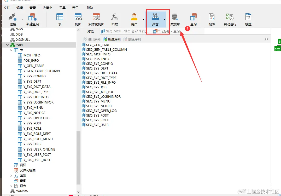Click the MCH_INFO table icon
The image size is (281, 196).
[20, 55]
